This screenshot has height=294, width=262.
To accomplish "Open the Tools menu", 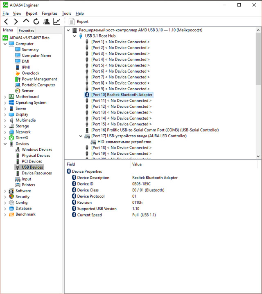I will tap(67, 13).
